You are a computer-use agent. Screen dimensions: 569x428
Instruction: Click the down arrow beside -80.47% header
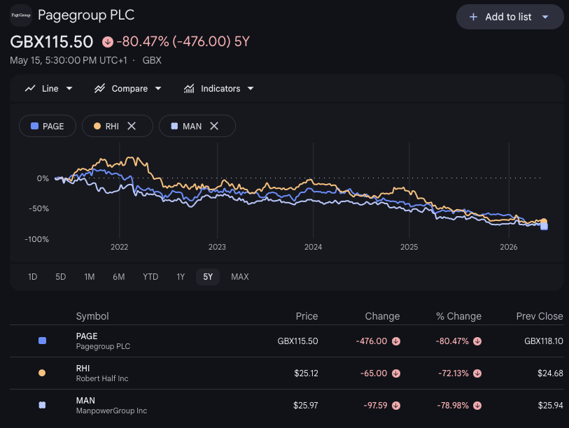click(107, 42)
